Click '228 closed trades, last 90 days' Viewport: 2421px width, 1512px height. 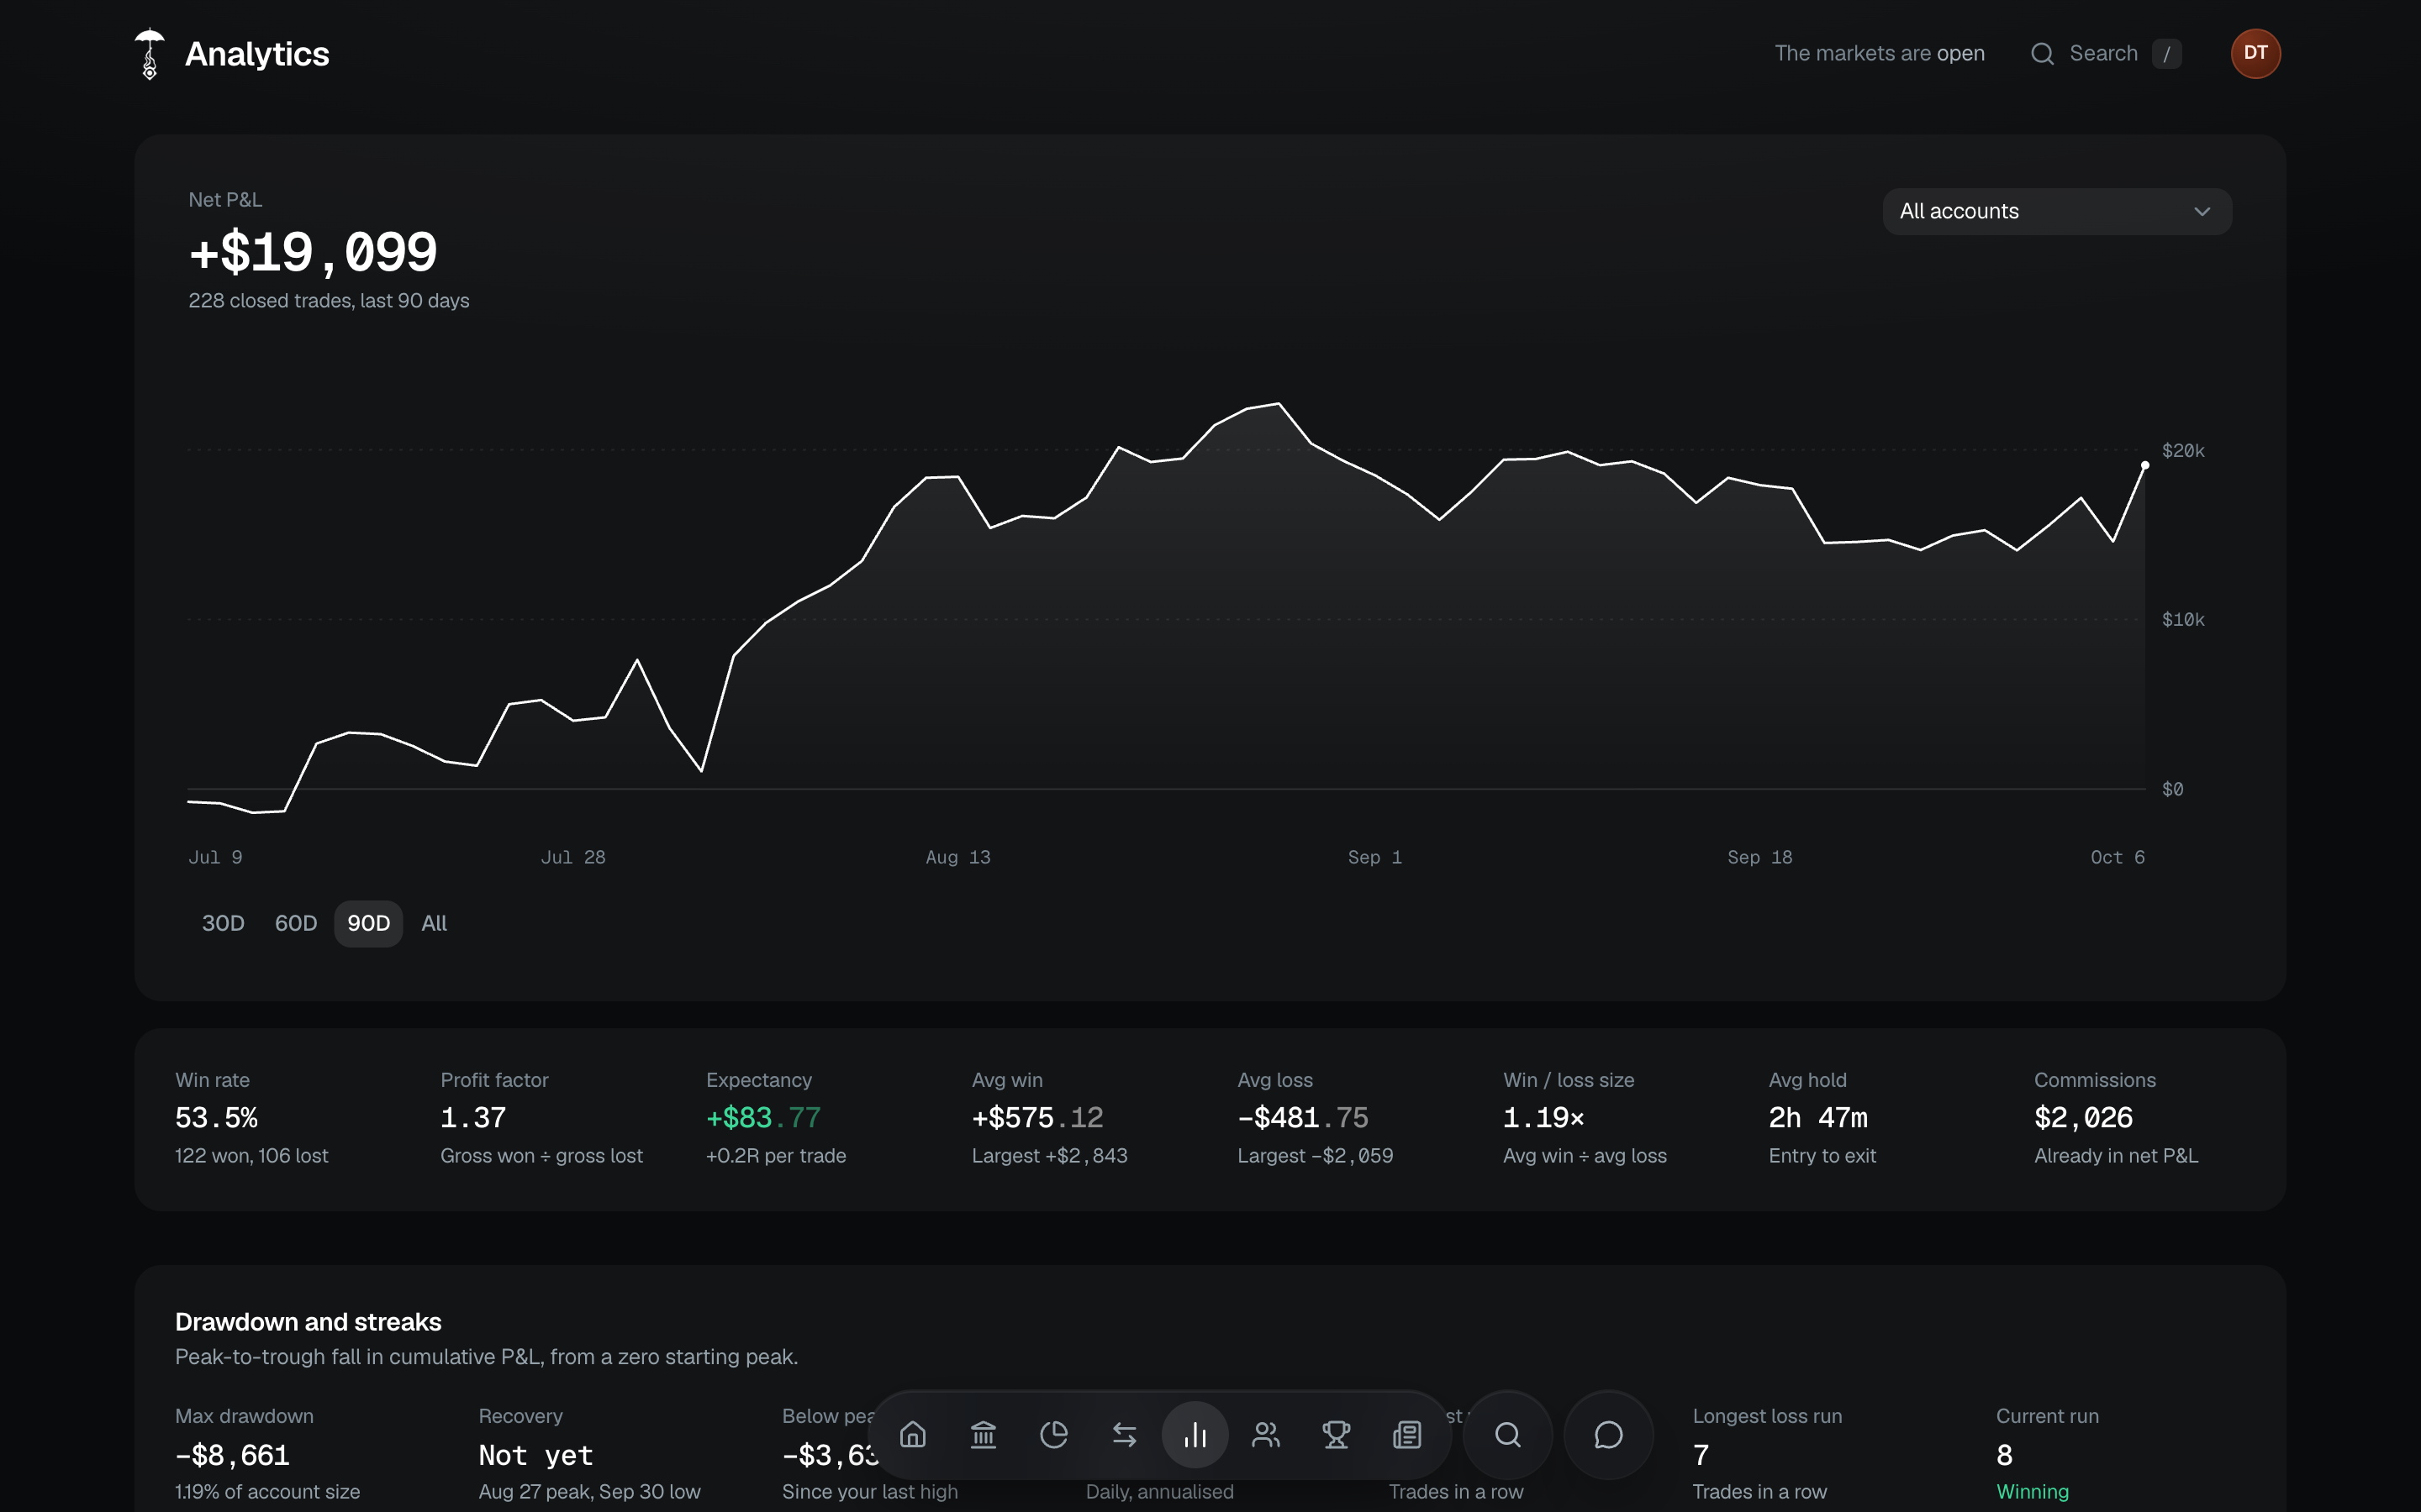tap(330, 301)
